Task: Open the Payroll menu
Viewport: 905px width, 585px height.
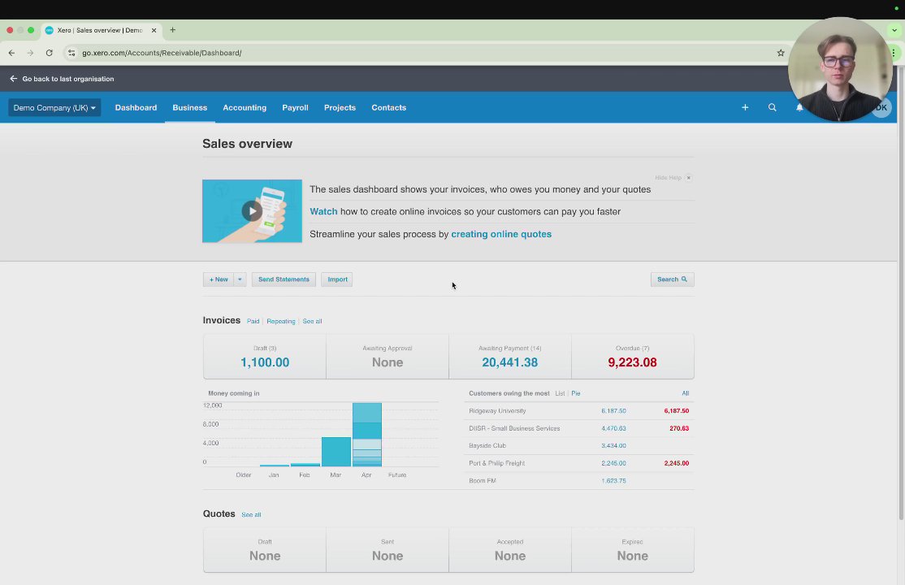Action: (295, 107)
